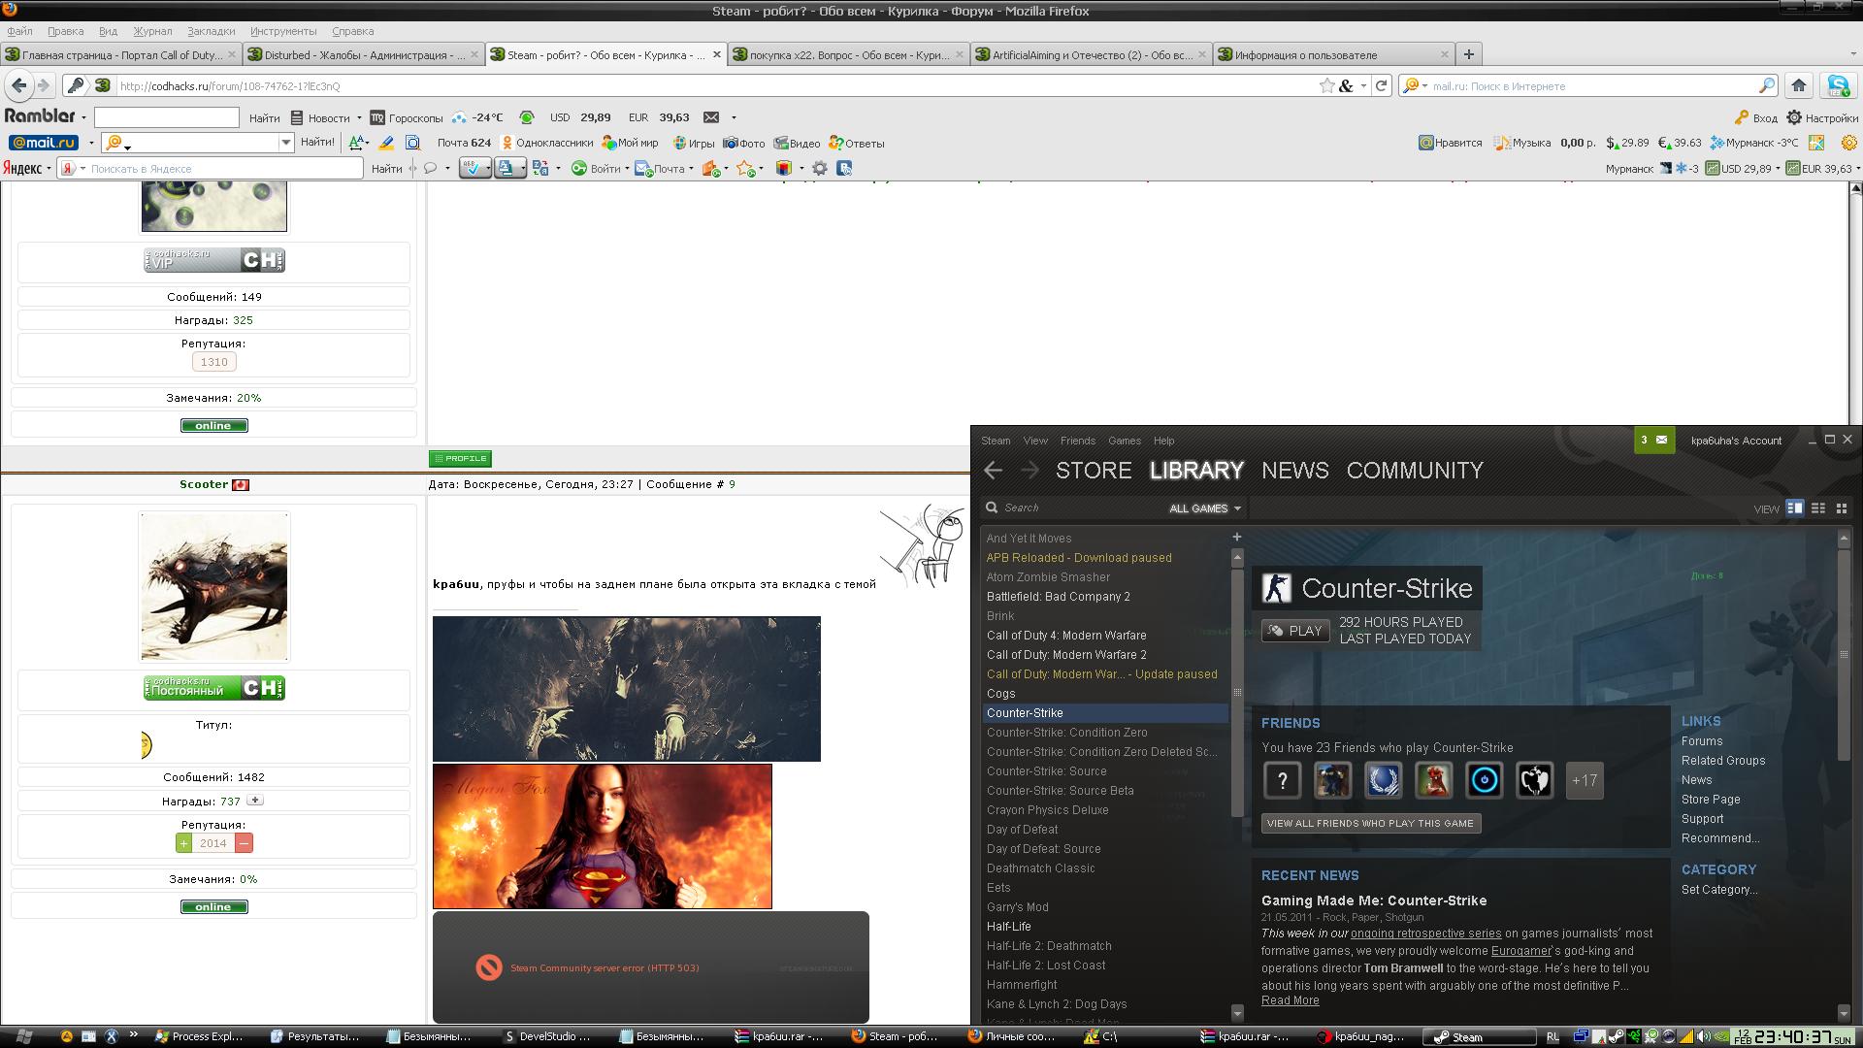Open the Rambler logo dropdown arrow
The image size is (1863, 1048).
click(83, 117)
